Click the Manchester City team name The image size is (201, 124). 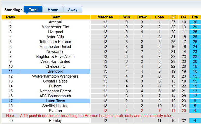pyautogui.click(x=55, y=27)
